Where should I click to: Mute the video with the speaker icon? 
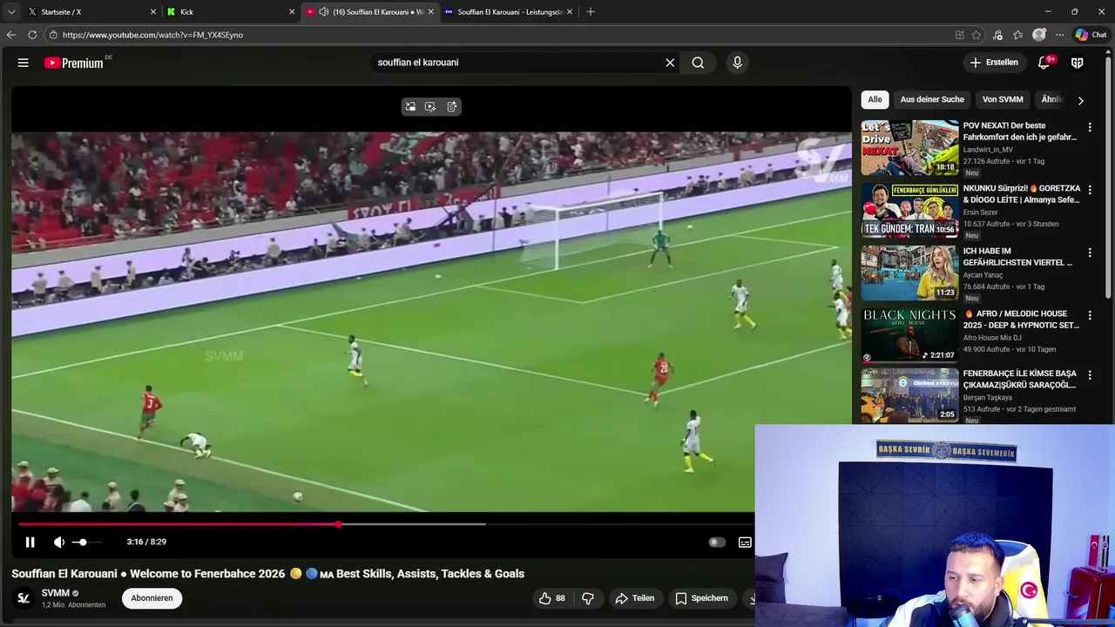pos(58,542)
